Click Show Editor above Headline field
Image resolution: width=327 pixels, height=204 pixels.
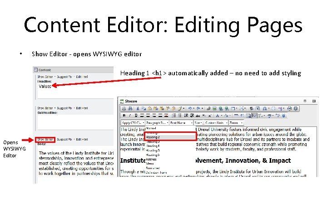tap(45, 77)
